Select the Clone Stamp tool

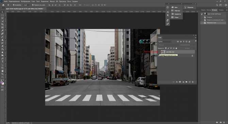tap(2, 40)
